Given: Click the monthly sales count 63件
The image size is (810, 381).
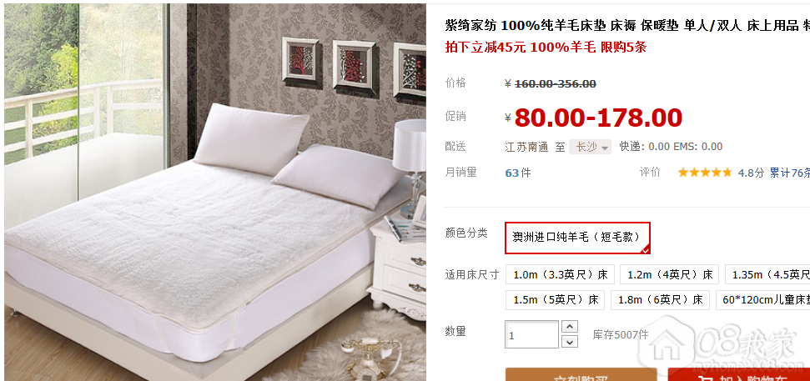Looking at the screenshot, I should (517, 173).
